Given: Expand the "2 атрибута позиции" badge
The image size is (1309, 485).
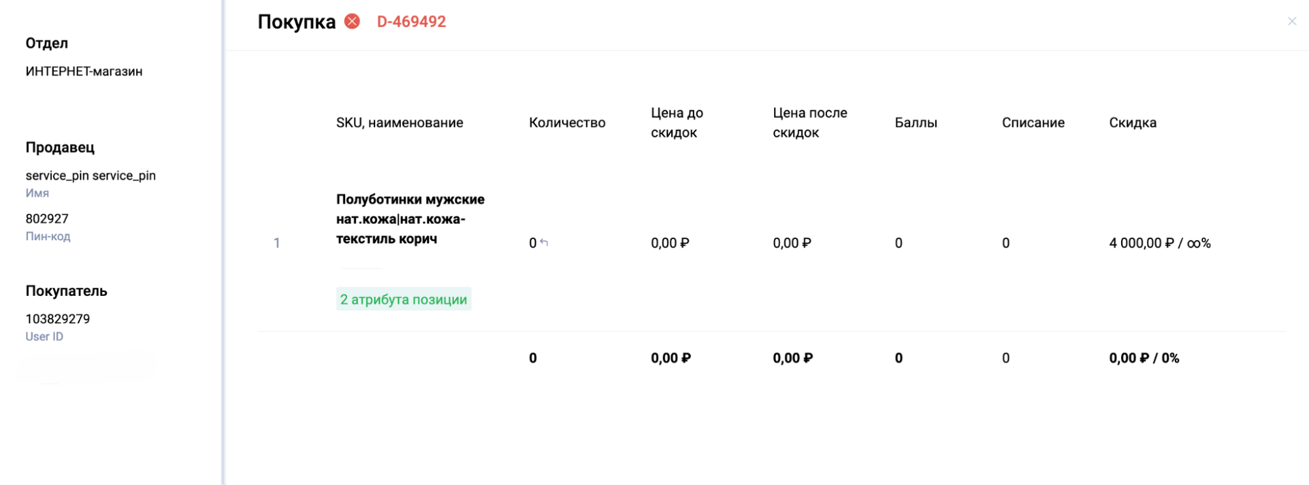Looking at the screenshot, I should click(403, 299).
